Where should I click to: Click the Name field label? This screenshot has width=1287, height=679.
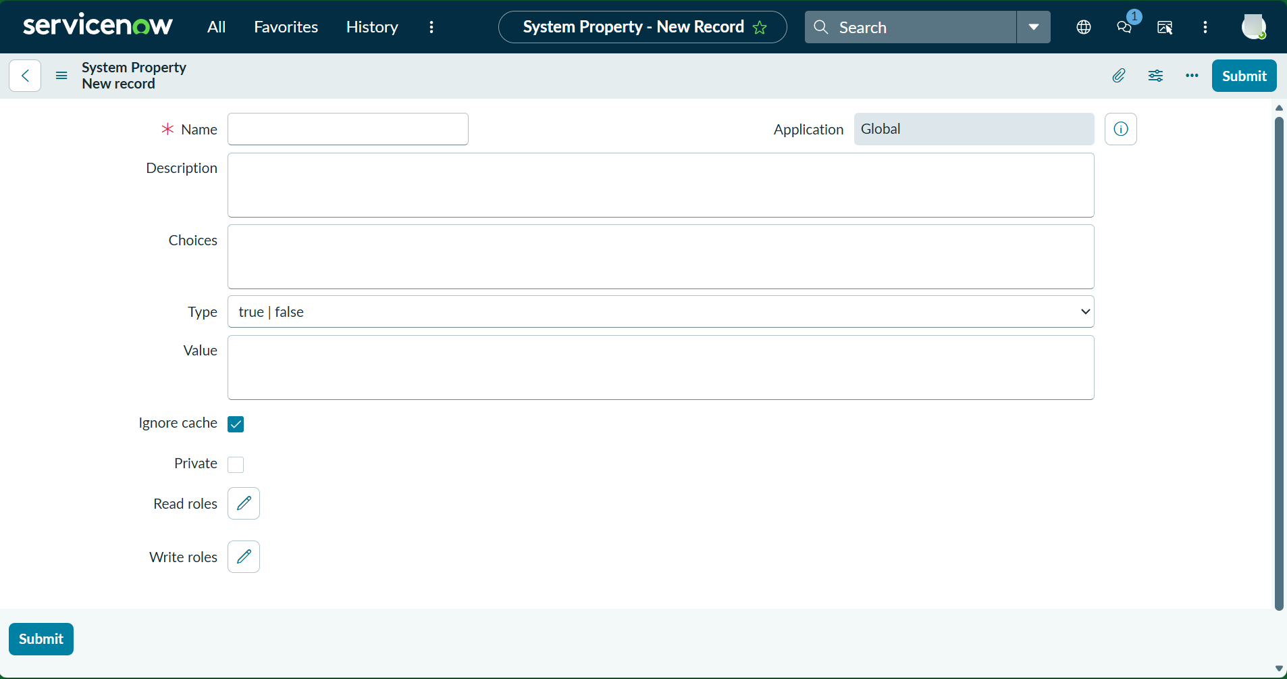199,129
